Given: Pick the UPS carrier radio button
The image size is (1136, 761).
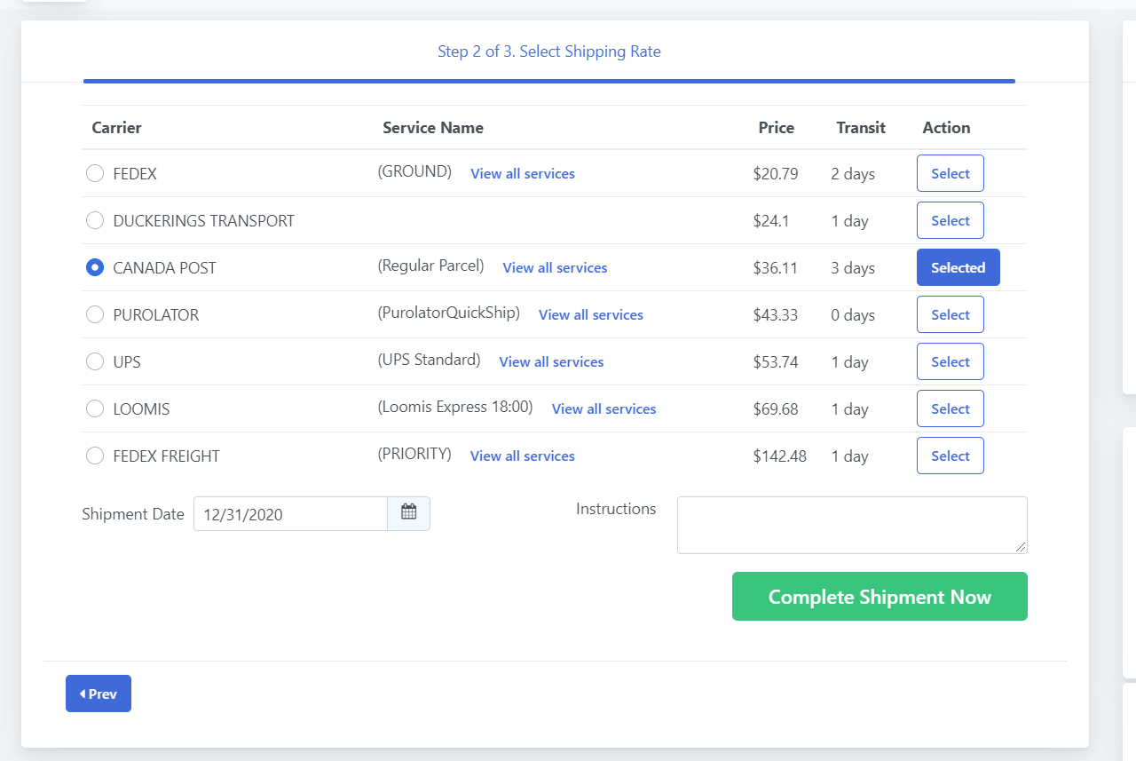Looking at the screenshot, I should click(95, 362).
